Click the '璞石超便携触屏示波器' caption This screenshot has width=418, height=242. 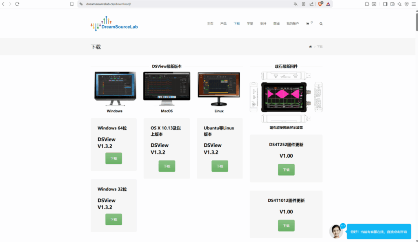(286, 128)
